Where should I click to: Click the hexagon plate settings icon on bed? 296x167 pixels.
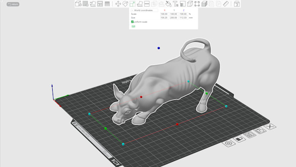pyautogui.click(x=229, y=143)
